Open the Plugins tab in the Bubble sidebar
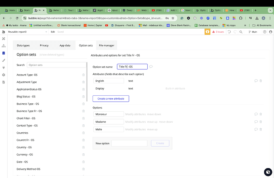The height and width of the screenshot is (178, 274). 4,68
